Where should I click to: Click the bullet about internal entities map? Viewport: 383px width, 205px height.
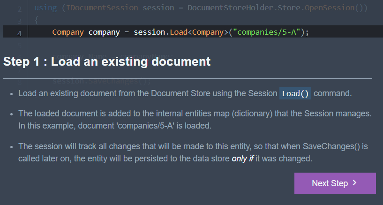pos(195,120)
